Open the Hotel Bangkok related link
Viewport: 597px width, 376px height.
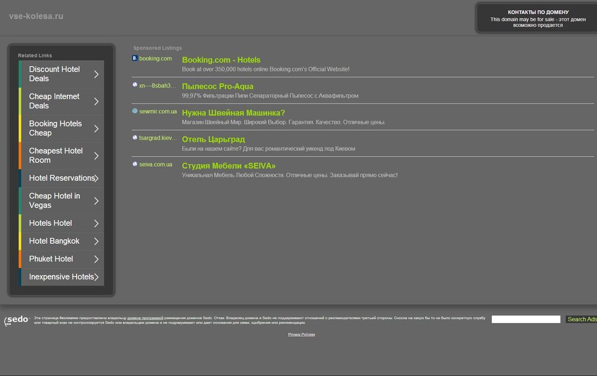(x=61, y=241)
